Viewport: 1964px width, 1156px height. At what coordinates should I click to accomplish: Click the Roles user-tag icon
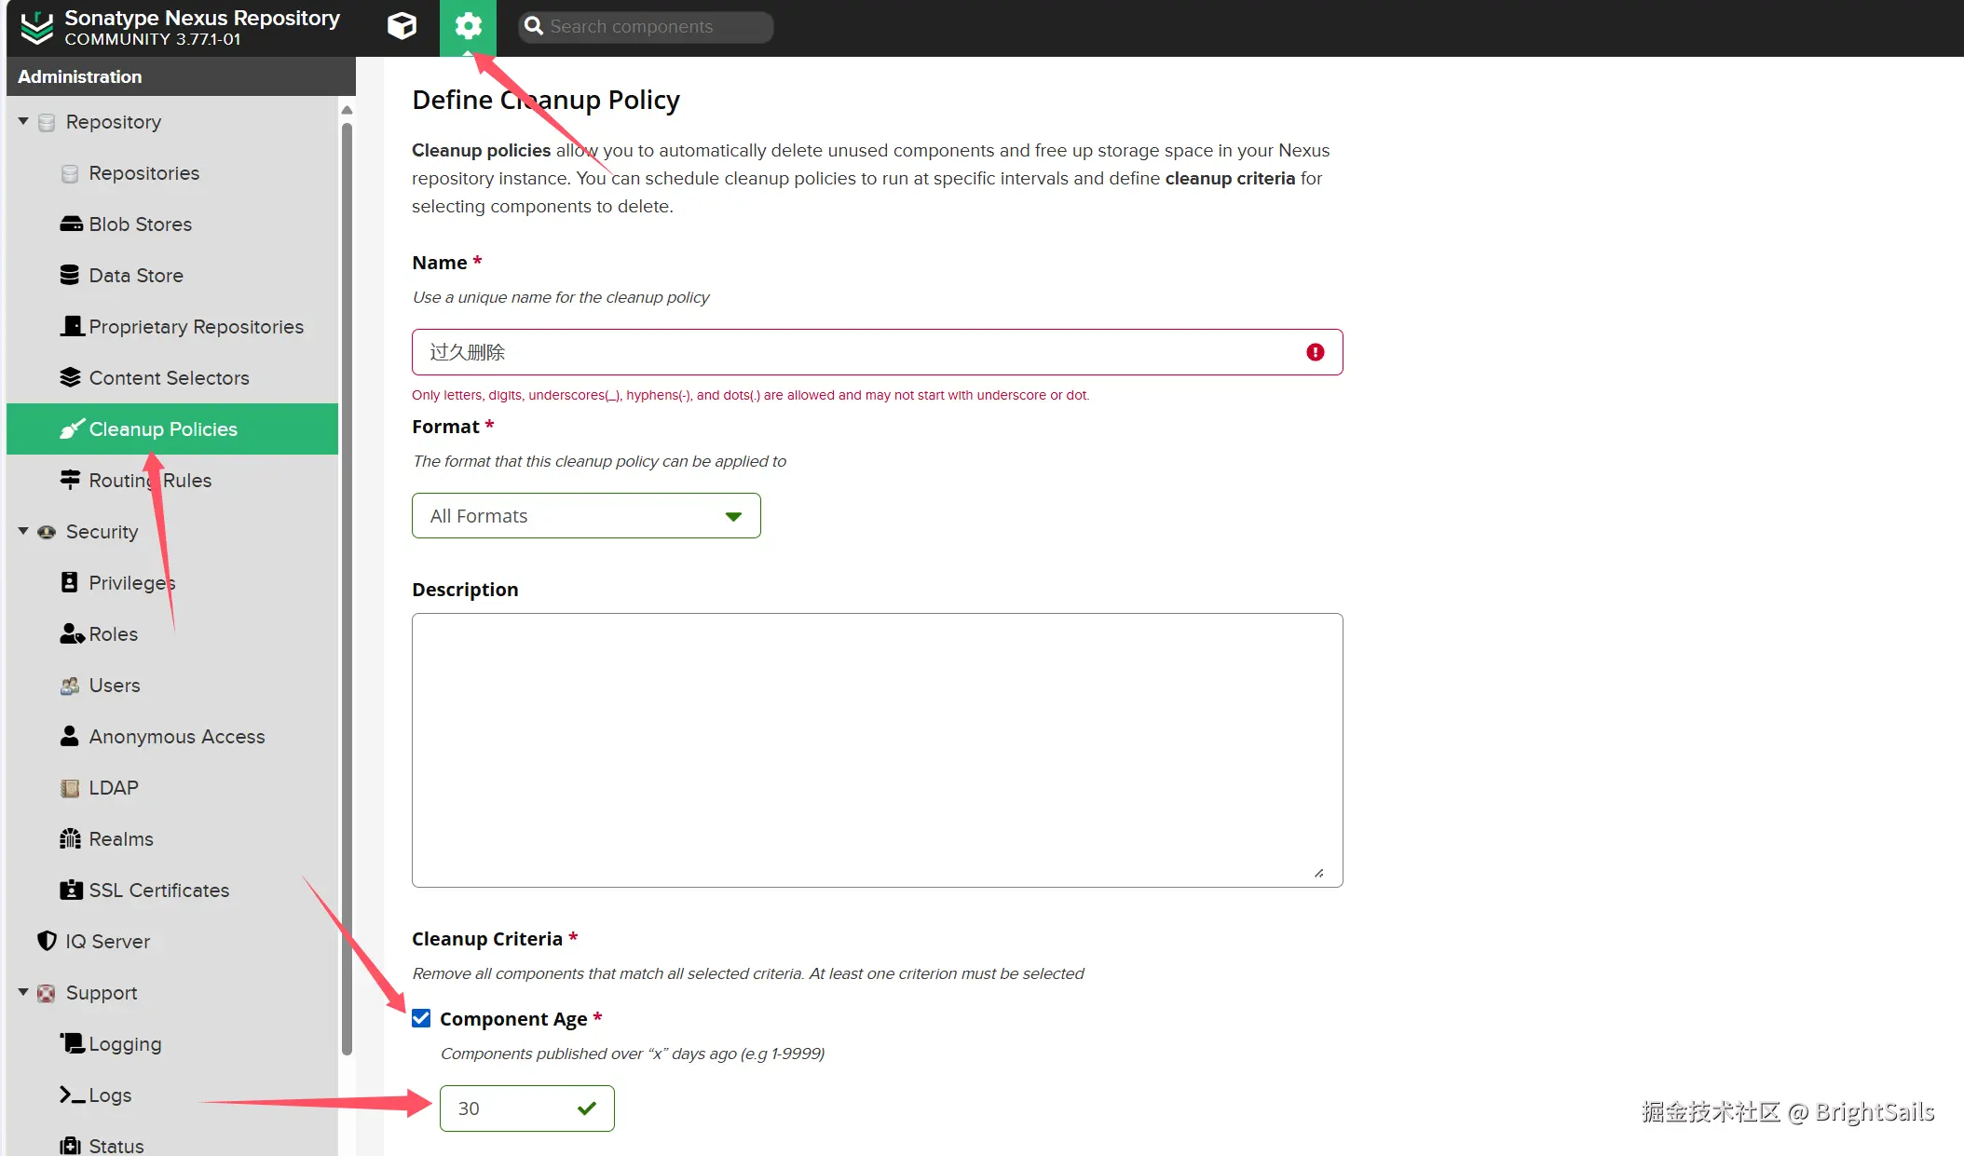click(x=72, y=633)
